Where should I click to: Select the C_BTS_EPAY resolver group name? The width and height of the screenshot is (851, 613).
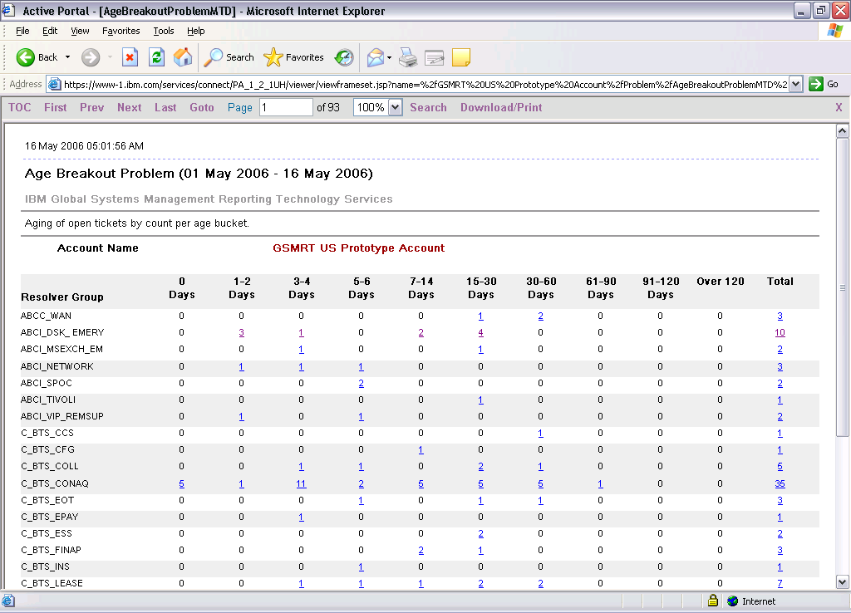[x=50, y=517]
